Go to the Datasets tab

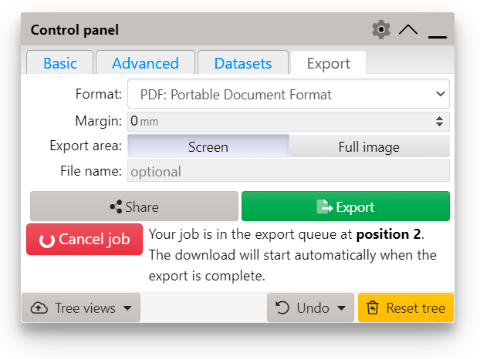243,63
